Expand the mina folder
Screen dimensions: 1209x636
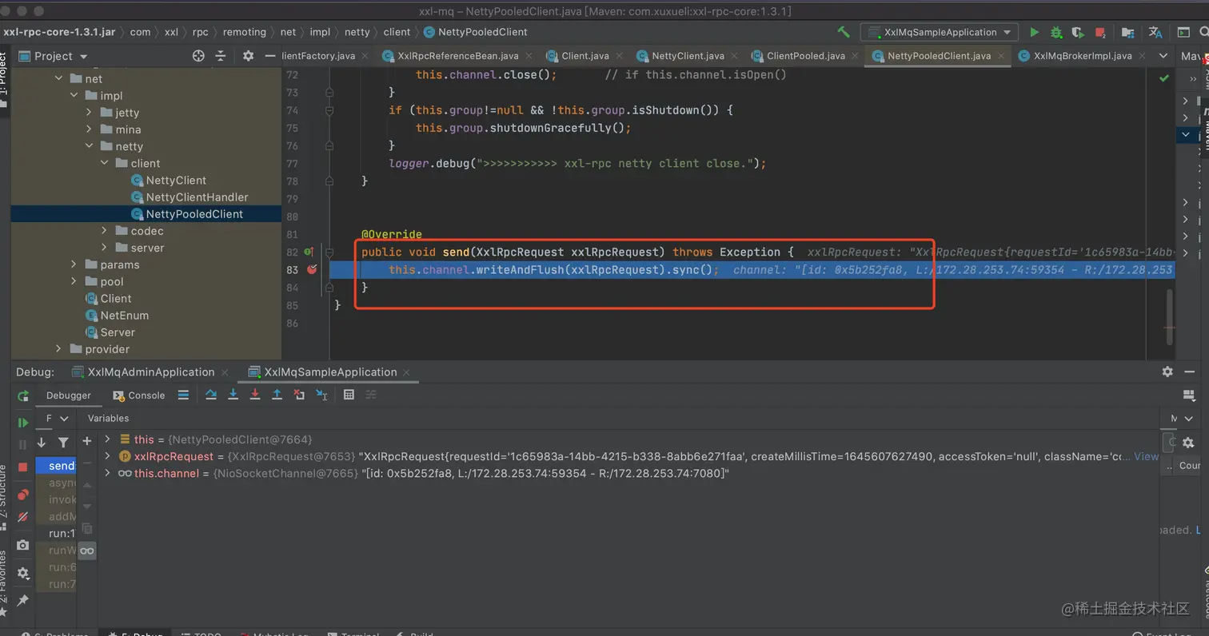[x=90, y=129]
